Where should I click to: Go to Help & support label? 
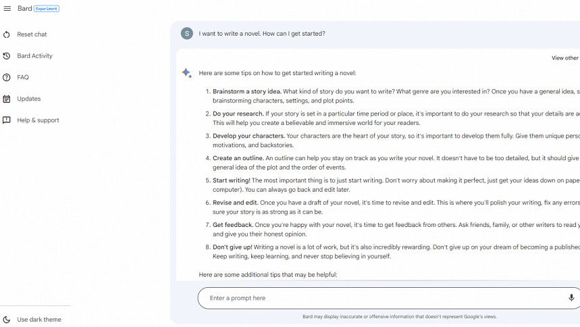pos(38,120)
